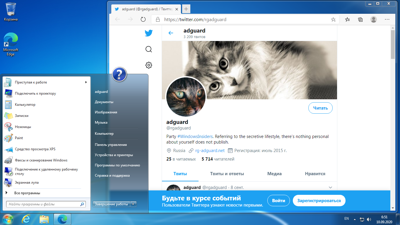The width and height of the screenshot is (400, 225).
Task: Open shutdown options arrow next to Завершение работы
Action: pos(133,204)
